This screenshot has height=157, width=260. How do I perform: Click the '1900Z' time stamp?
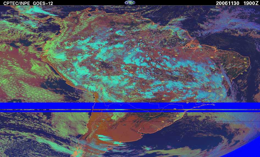point(251,3)
